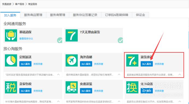
Task: Open the 服务协议签署记录 tab
Action: [85, 15]
